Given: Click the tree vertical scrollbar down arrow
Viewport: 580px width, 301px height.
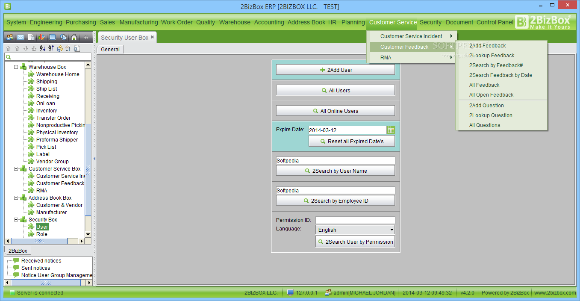Looking at the screenshot, I should point(88,234).
